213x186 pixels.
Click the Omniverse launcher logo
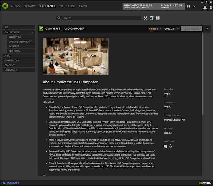tap(5, 6)
